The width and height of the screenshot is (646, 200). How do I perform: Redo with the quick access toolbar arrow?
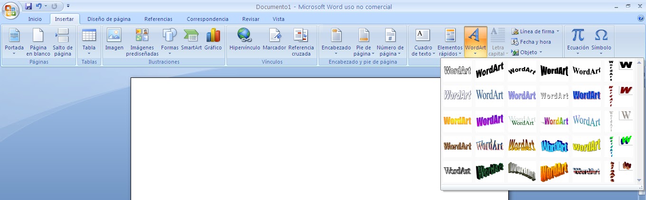pyautogui.click(x=54, y=6)
